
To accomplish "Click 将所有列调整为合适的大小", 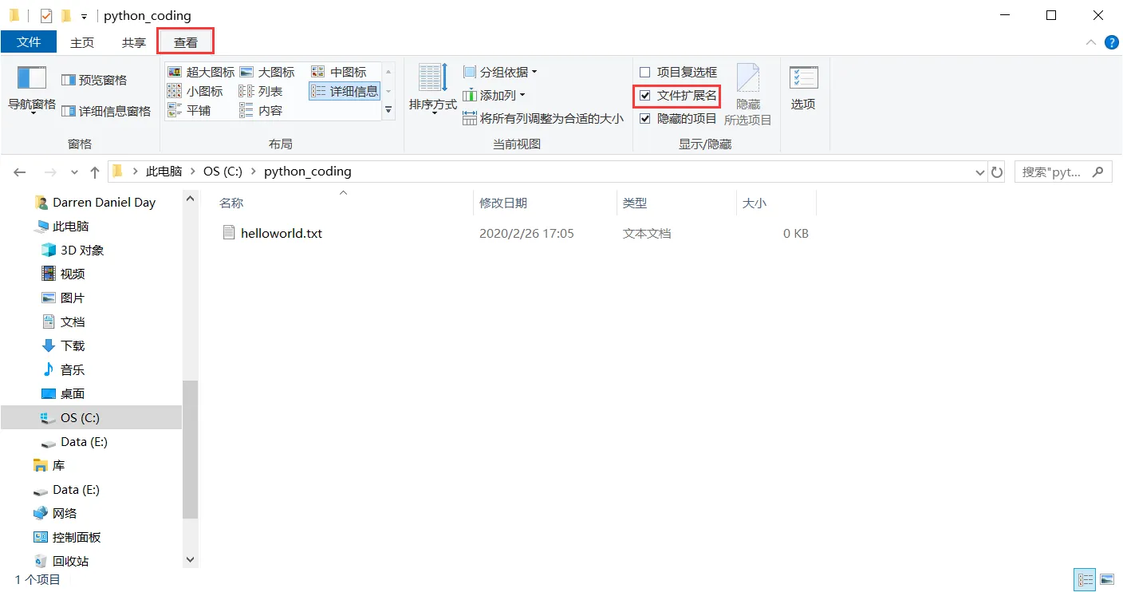I will click(x=543, y=118).
